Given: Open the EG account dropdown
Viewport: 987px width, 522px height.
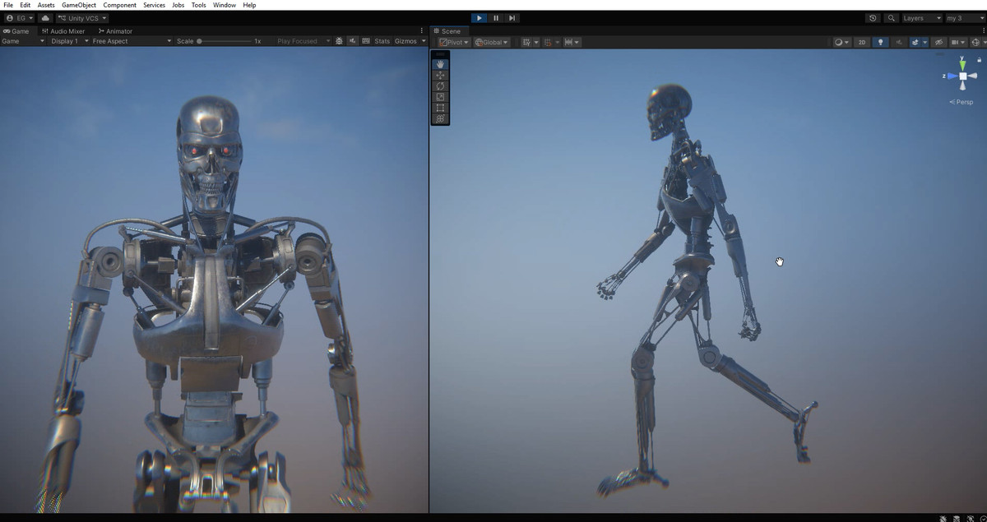Looking at the screenshot, I should [20, 18].
